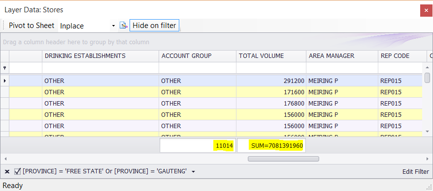Screen dimensions: 433x191
Task: Toggle Hide on filter button
Action: pos(154,26)
